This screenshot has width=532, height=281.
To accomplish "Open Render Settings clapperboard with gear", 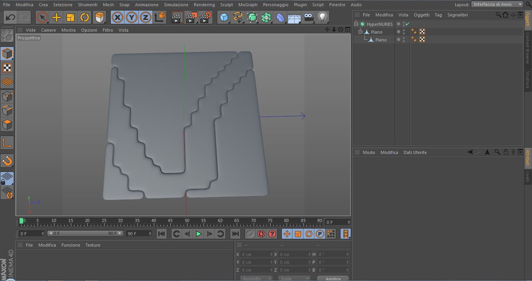I will [x=206, y=18].
